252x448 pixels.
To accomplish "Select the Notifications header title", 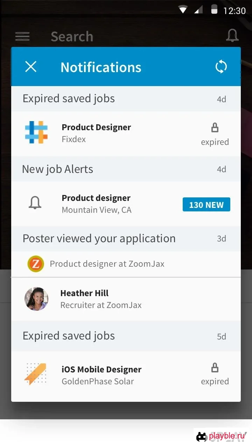I will pyautogui.click(x=101, y=67).
